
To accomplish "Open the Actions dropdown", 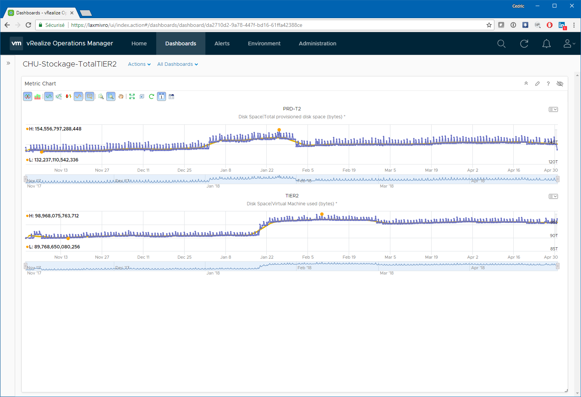I will 139,64.
